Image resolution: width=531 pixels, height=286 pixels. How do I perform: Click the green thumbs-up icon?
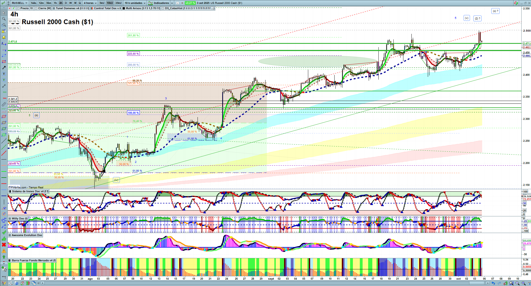point(4,239)
